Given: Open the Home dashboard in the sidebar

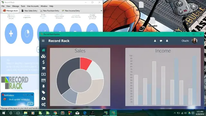Looking at the screenshot, I should point(43,50).
